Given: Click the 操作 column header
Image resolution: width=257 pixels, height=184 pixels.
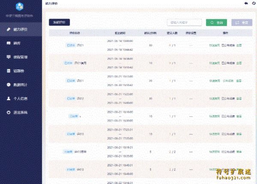Looking at the screenshot, I should coord(225,33).
